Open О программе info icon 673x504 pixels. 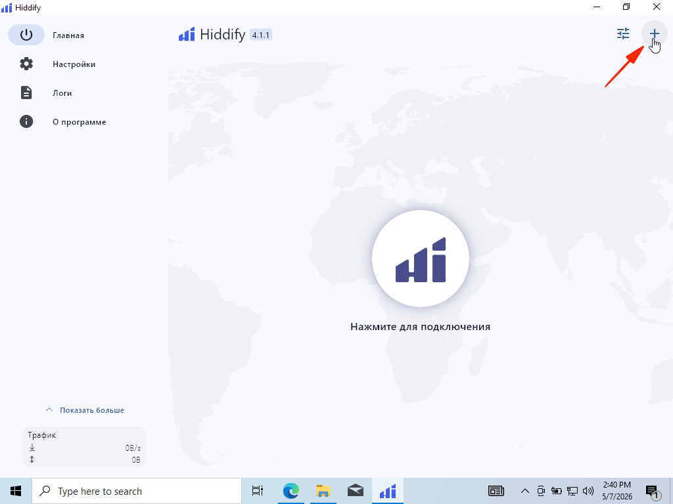click(x=26, y=121)
